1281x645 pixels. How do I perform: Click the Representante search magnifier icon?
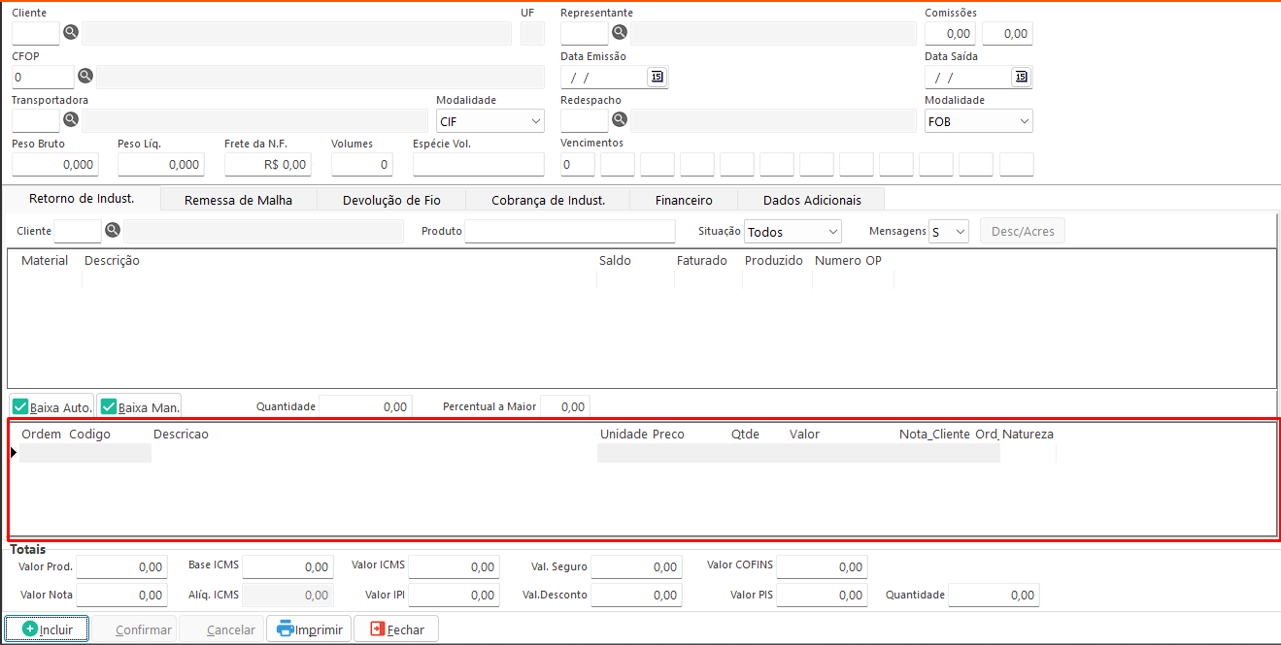pyautogui.click(x=619, y=33)
